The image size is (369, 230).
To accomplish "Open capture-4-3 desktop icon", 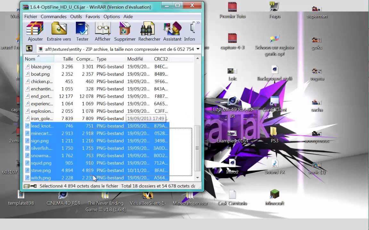I will point(232,41).
